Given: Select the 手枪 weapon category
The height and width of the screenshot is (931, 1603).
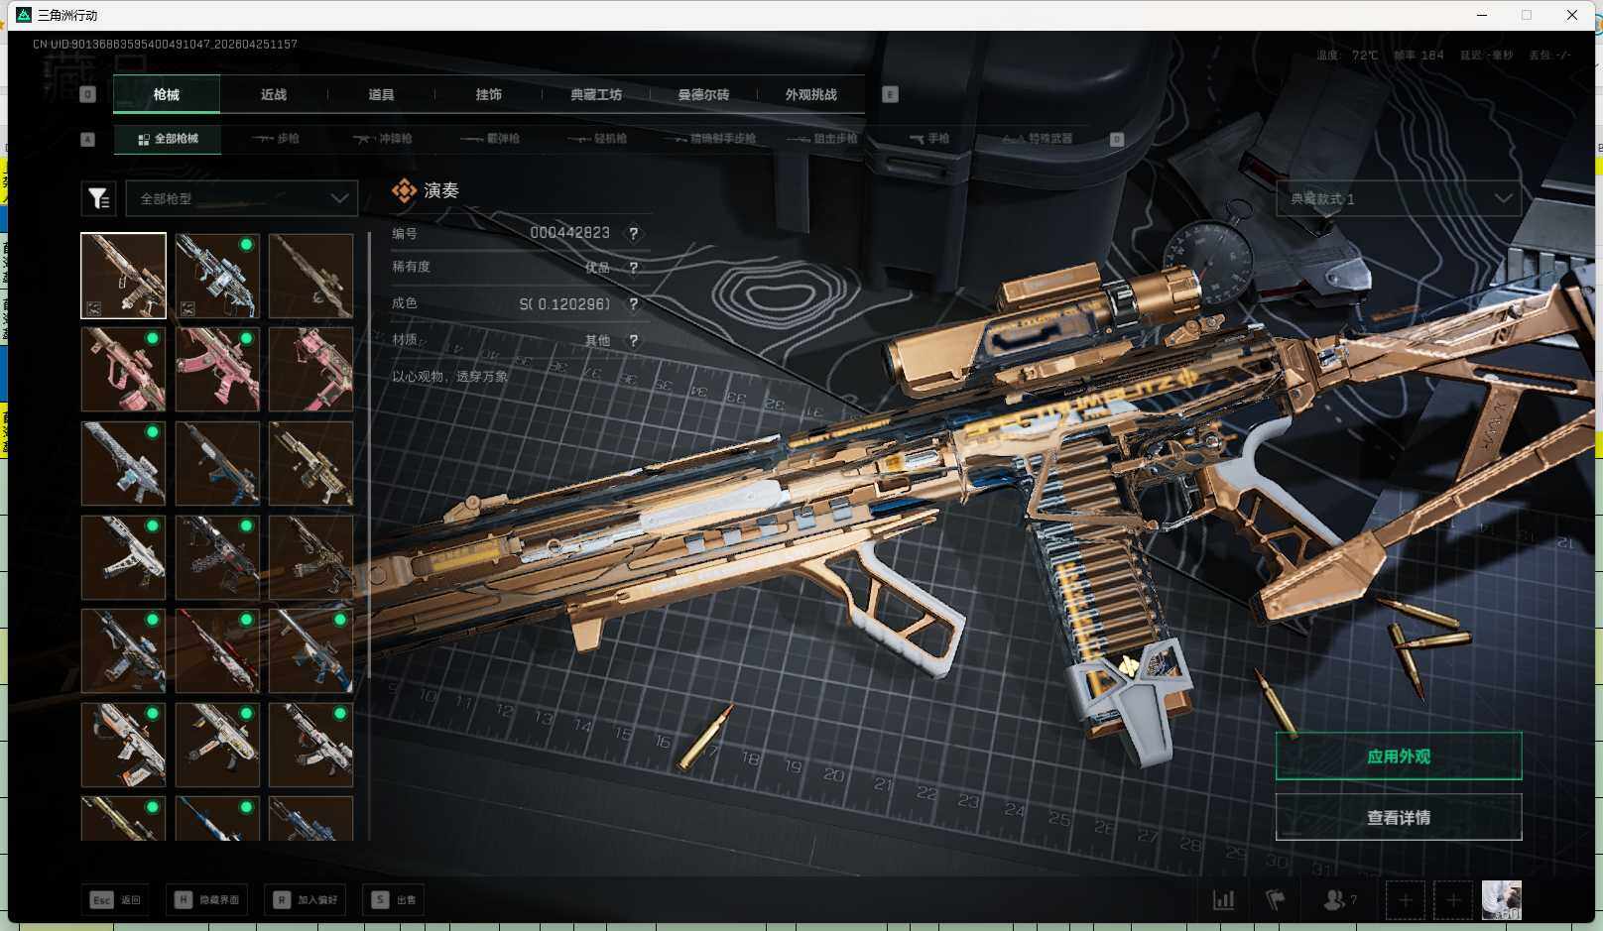Looking at the screenshot, I should [x=930, y=139].
